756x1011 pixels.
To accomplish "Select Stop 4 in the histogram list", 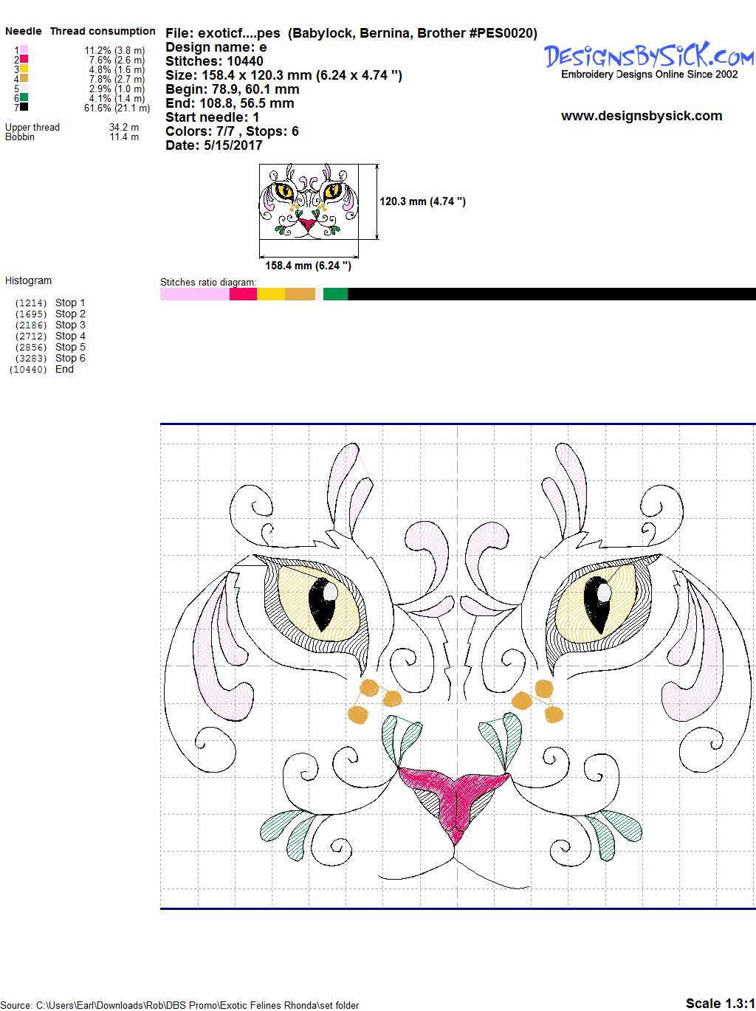I will pos(70,336).
